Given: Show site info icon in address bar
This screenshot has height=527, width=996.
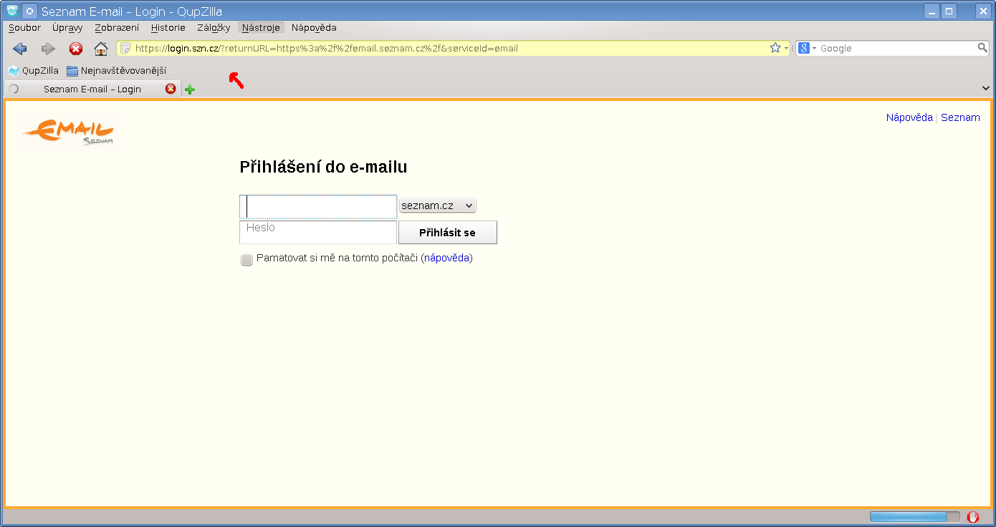Looking at the screenshot, I should 125,48.
